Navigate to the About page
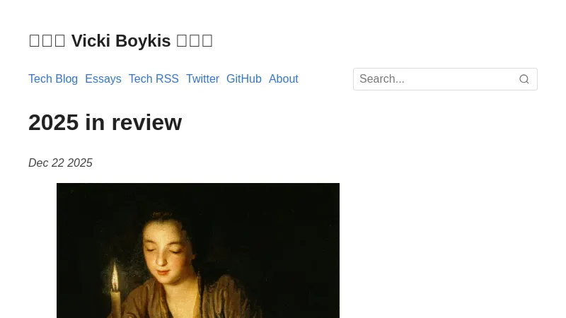The image size is (566, 318). pos(284,78)
